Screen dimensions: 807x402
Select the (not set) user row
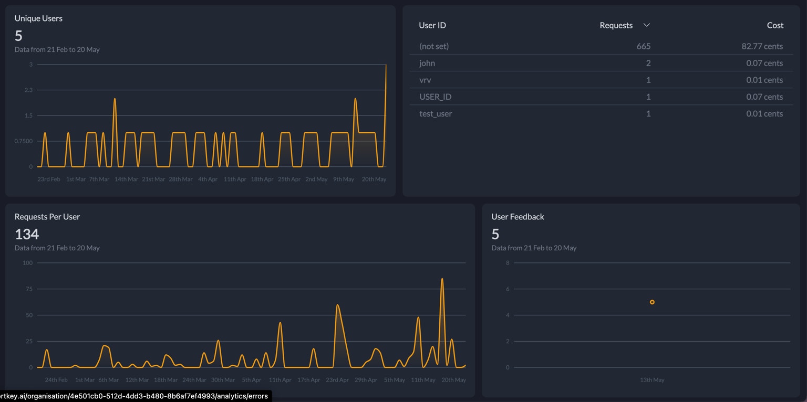[x=601, y=46]
